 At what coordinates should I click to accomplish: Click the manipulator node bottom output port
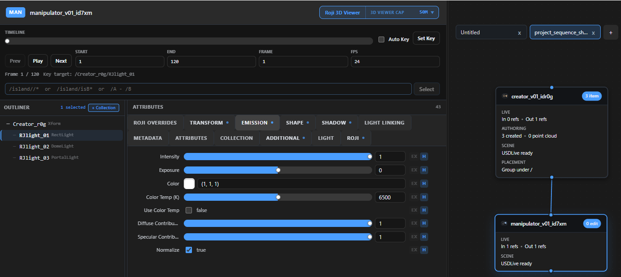551,271
